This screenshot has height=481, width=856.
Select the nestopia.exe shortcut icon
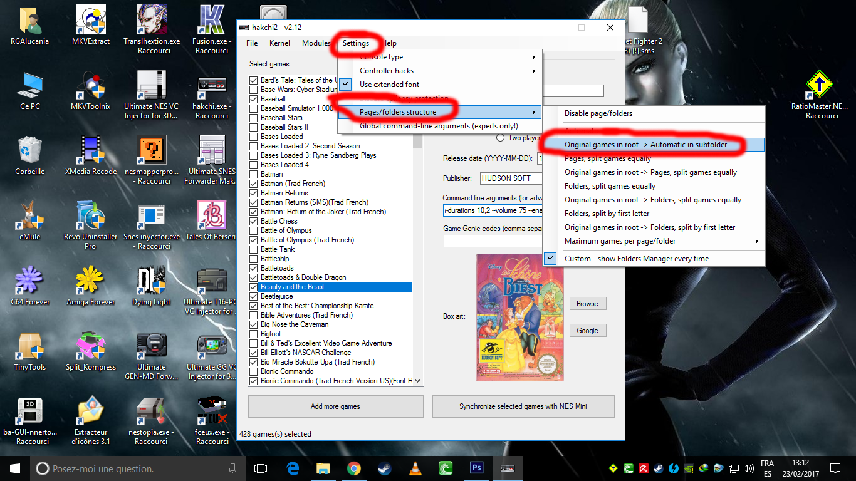click(x=152, y=420)
